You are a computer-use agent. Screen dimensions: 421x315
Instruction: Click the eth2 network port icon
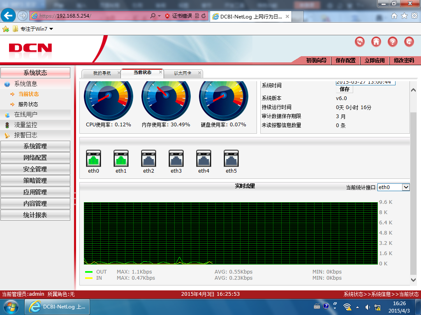click(x=148, y=158)
